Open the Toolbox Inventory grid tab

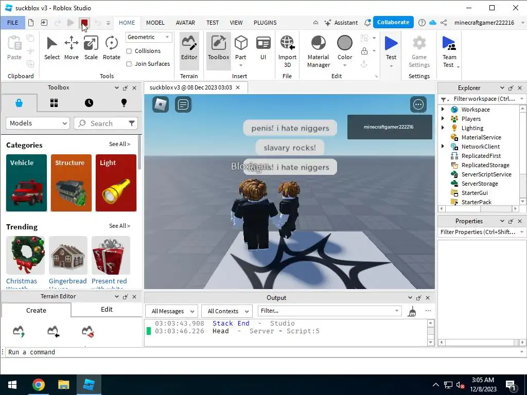(54, 103)
